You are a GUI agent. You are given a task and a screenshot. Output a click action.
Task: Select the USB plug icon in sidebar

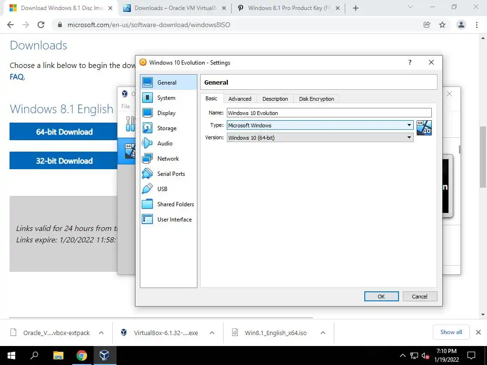(147, 189)
